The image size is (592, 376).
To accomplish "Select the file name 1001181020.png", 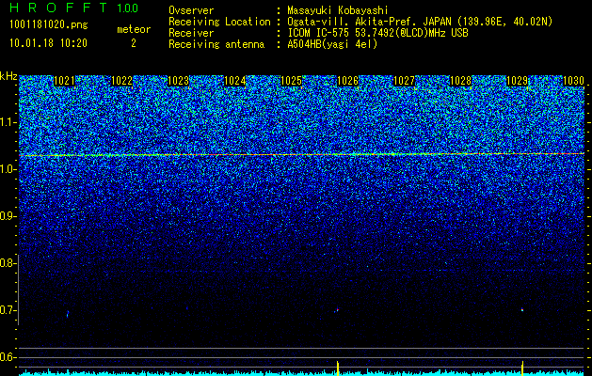I will click(x=49, y=24).
